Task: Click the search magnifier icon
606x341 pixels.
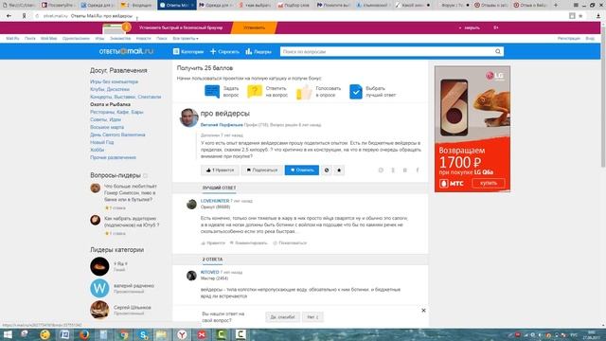Action: click(498, 51)
